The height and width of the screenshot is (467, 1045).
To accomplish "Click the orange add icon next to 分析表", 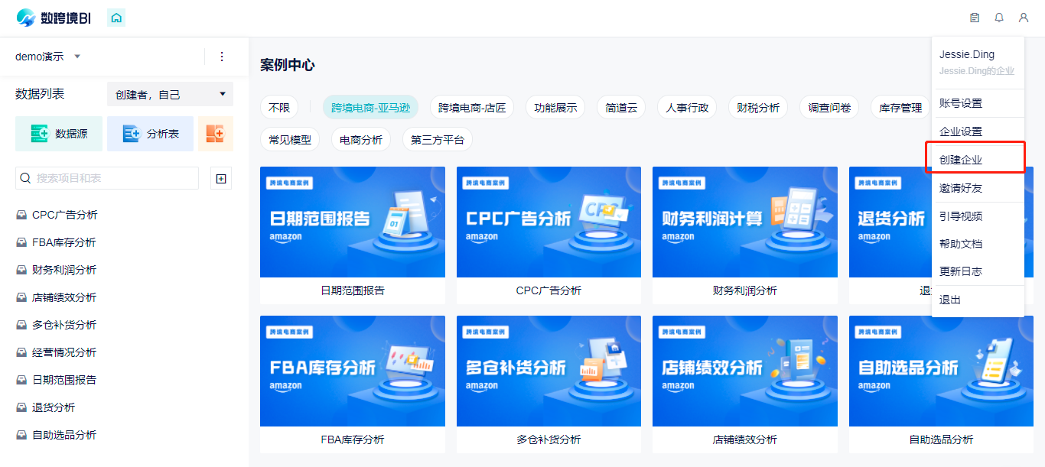I will tap(216, 134).
